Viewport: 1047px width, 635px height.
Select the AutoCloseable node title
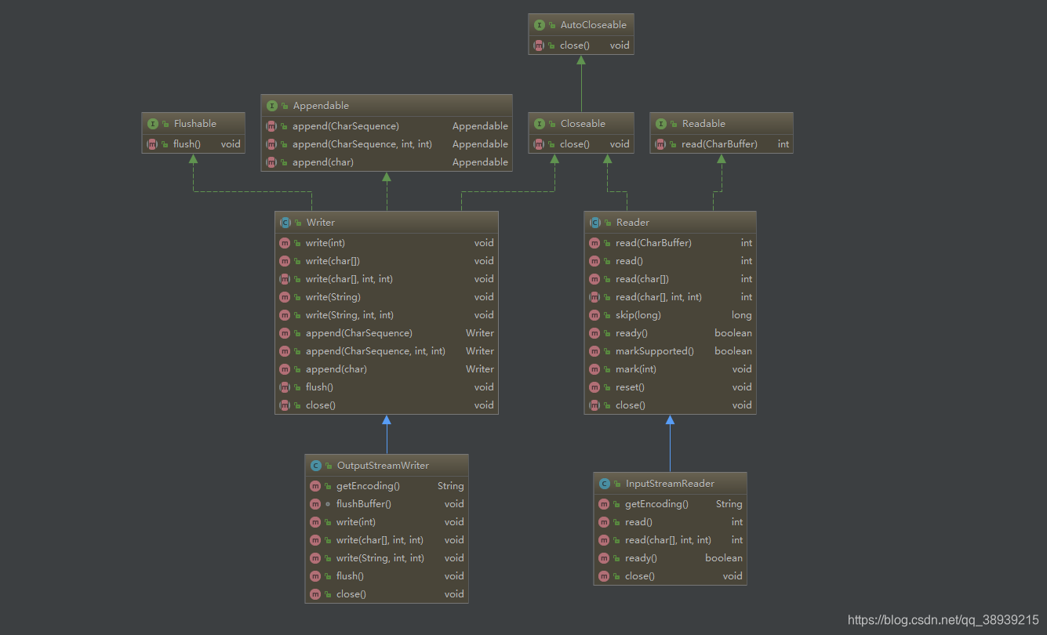coord(593,25)
